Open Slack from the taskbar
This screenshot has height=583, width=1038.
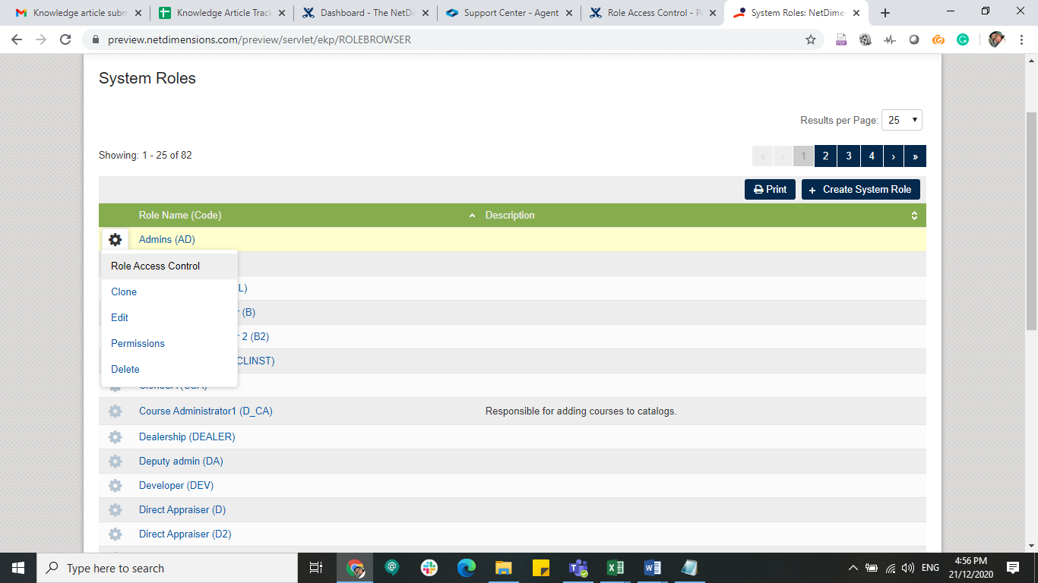pyautogui.click(x=429, y=568)
